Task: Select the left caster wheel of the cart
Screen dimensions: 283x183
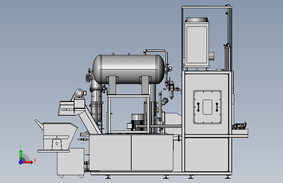Action: (x=61, y=176)
